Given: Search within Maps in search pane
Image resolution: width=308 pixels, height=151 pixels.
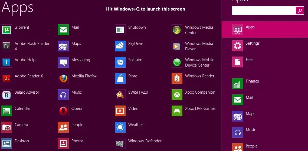Looking at the screenshot, I should point(265,116).
